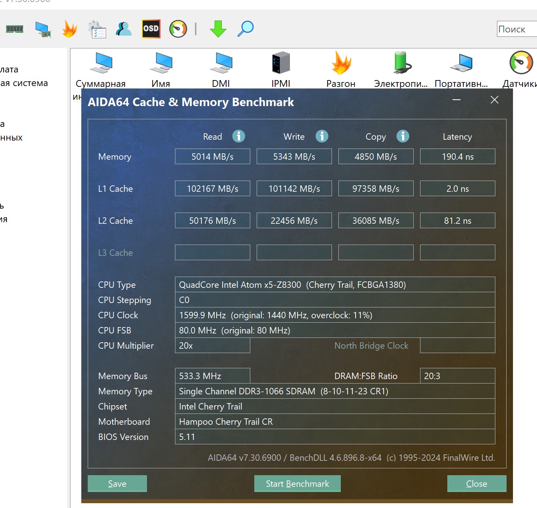Screen dimensions: 537x508
Task: Click the CPU Stepping C0 field
Action: point(335,300)
